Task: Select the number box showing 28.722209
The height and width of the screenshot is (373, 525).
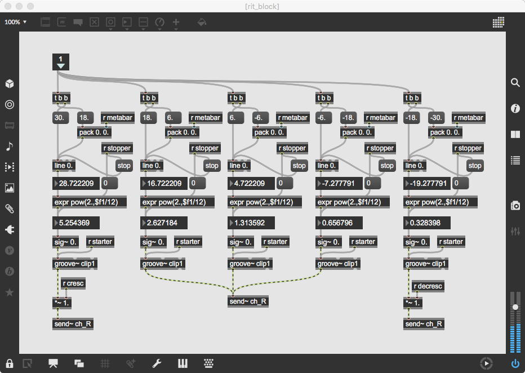Action: pos(76,183)
